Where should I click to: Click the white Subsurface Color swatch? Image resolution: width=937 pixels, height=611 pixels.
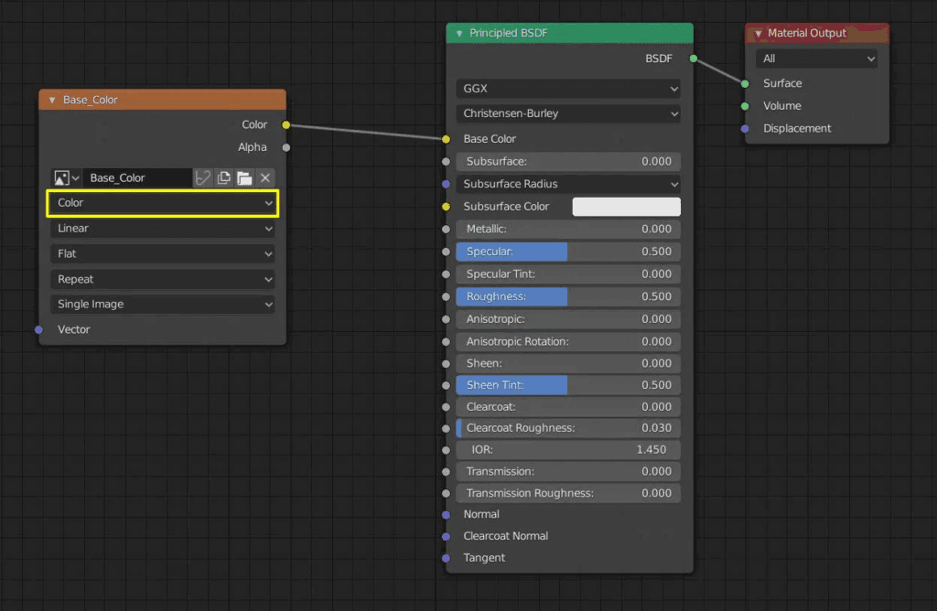(x=626, y=207)
